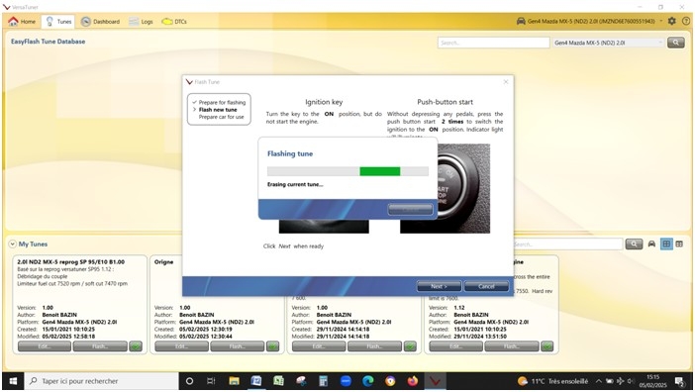Go to the Home tab
695x392 pixels.
point(22,21)
